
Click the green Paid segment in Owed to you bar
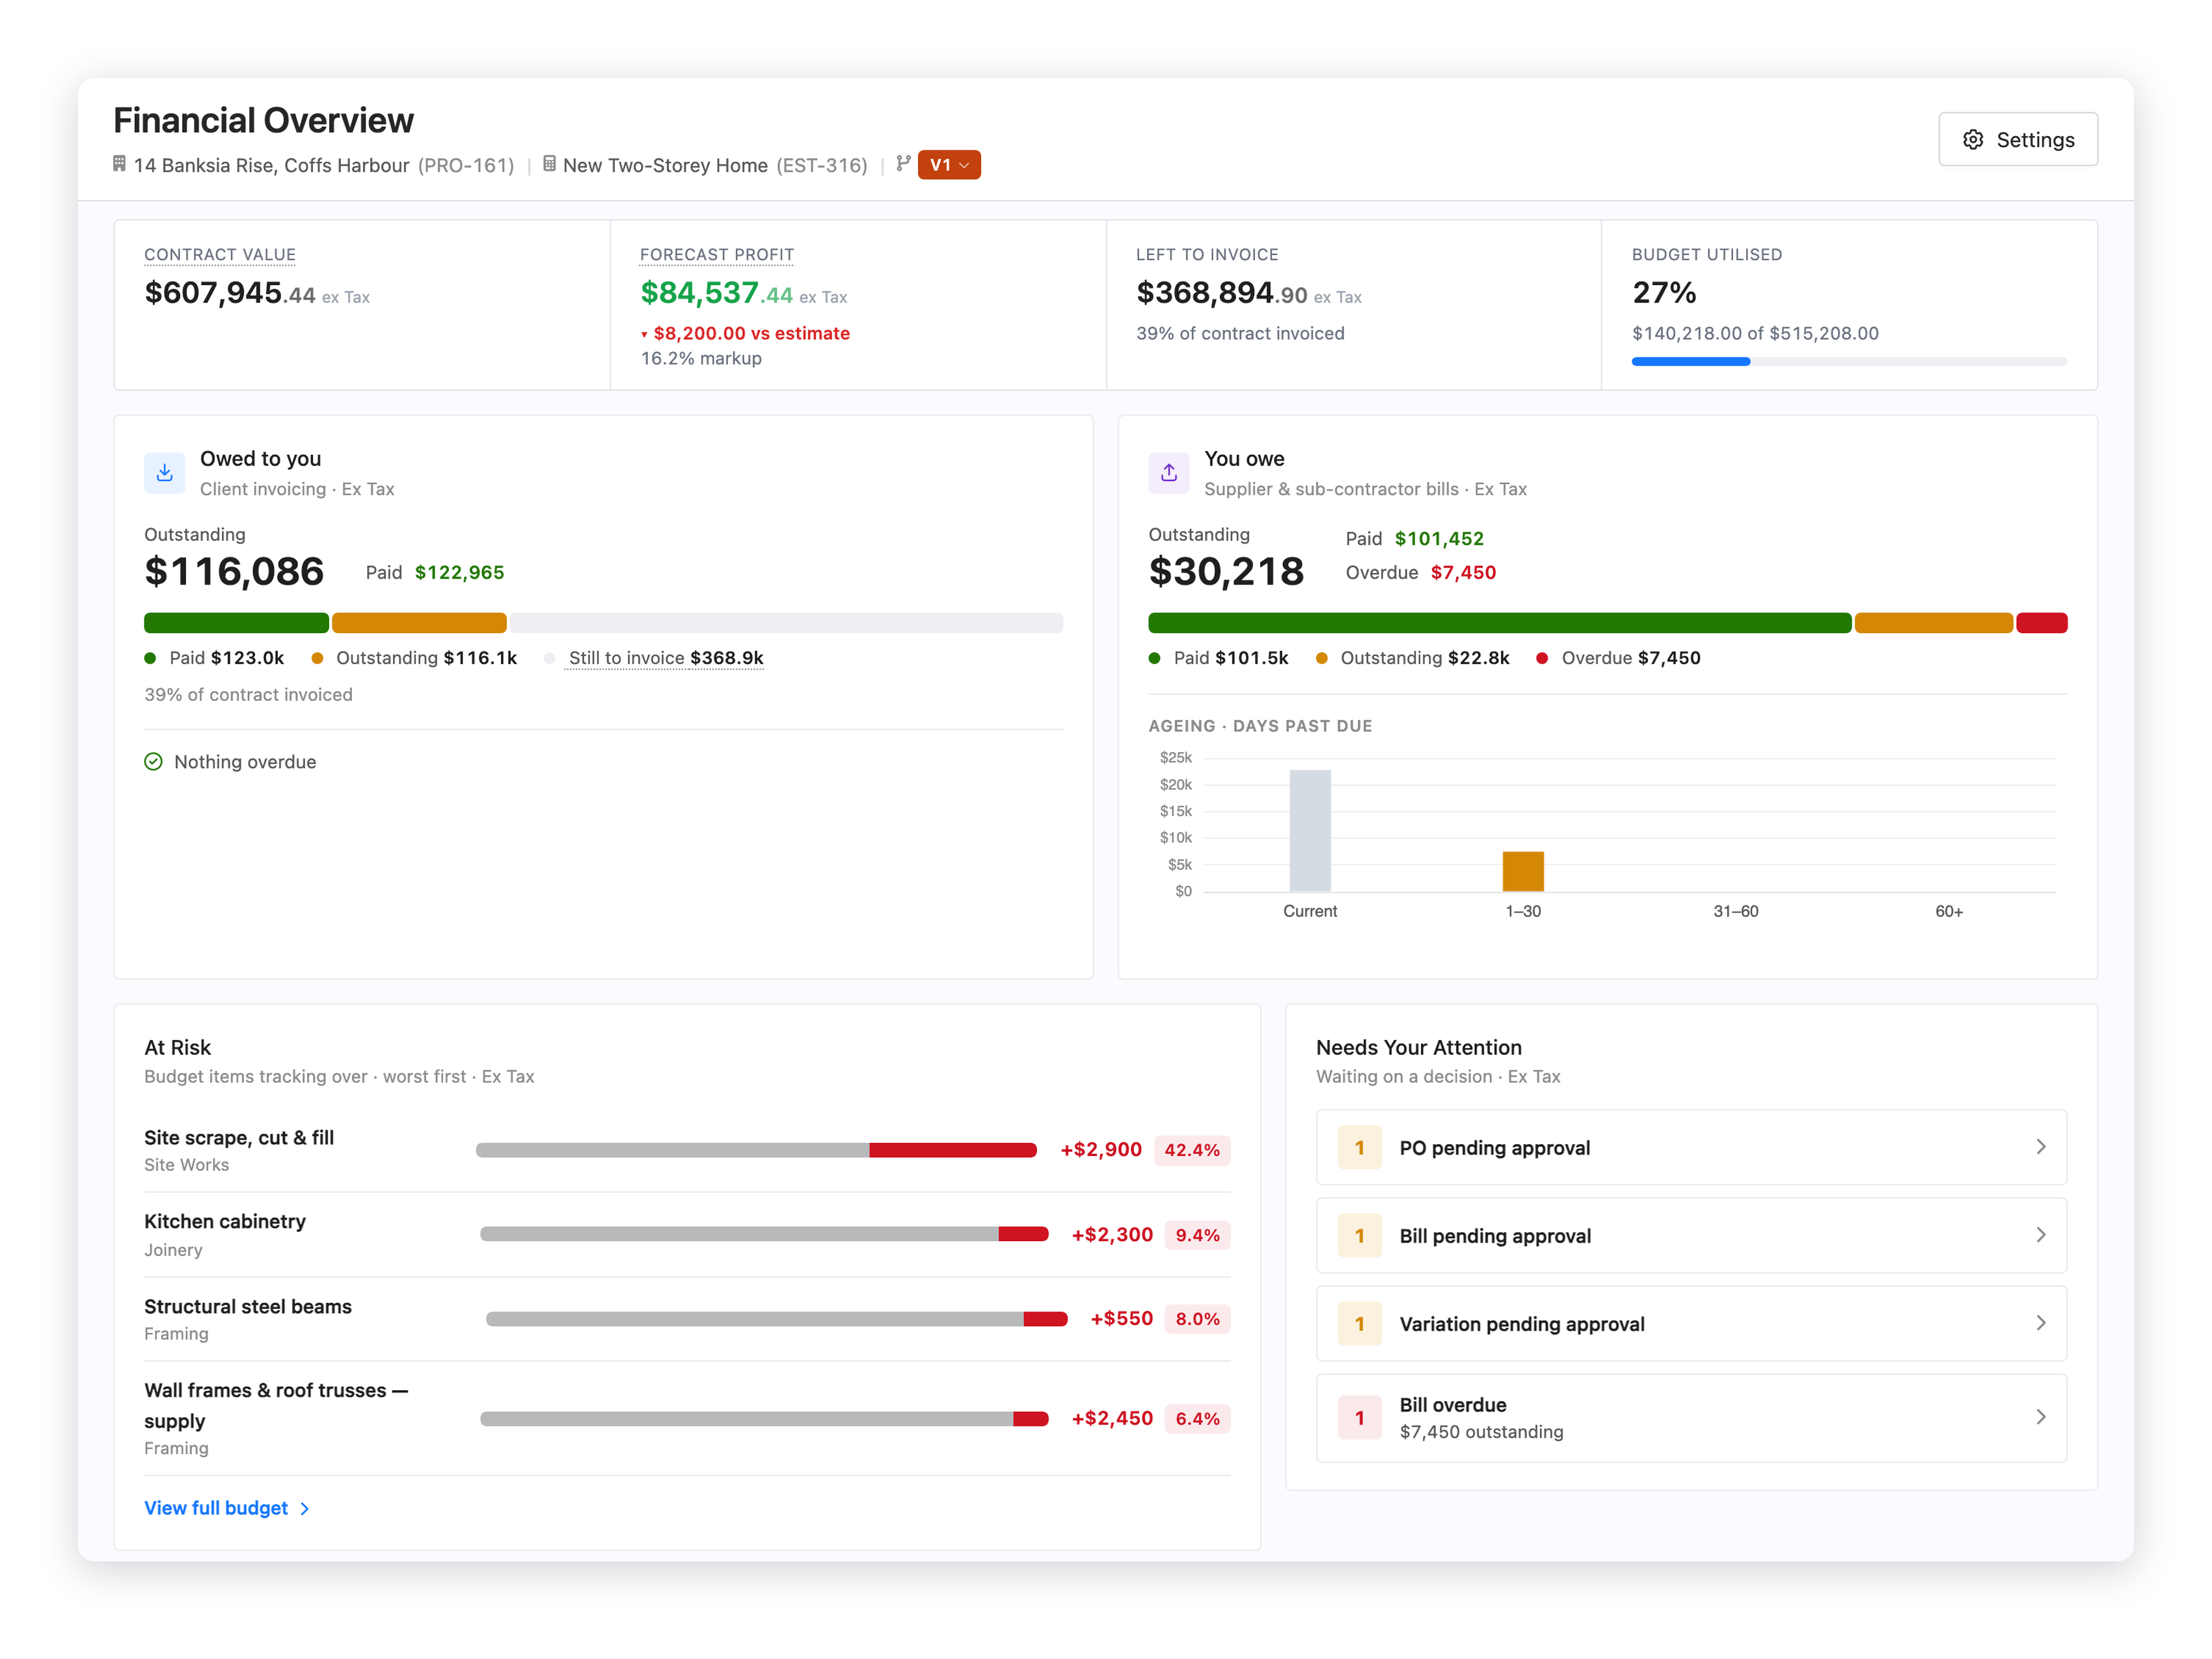pos(236,622)
